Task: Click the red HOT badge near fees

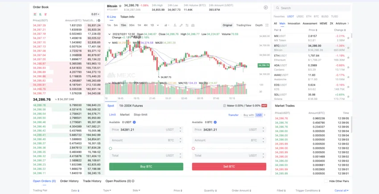Action: pos(264,106)
